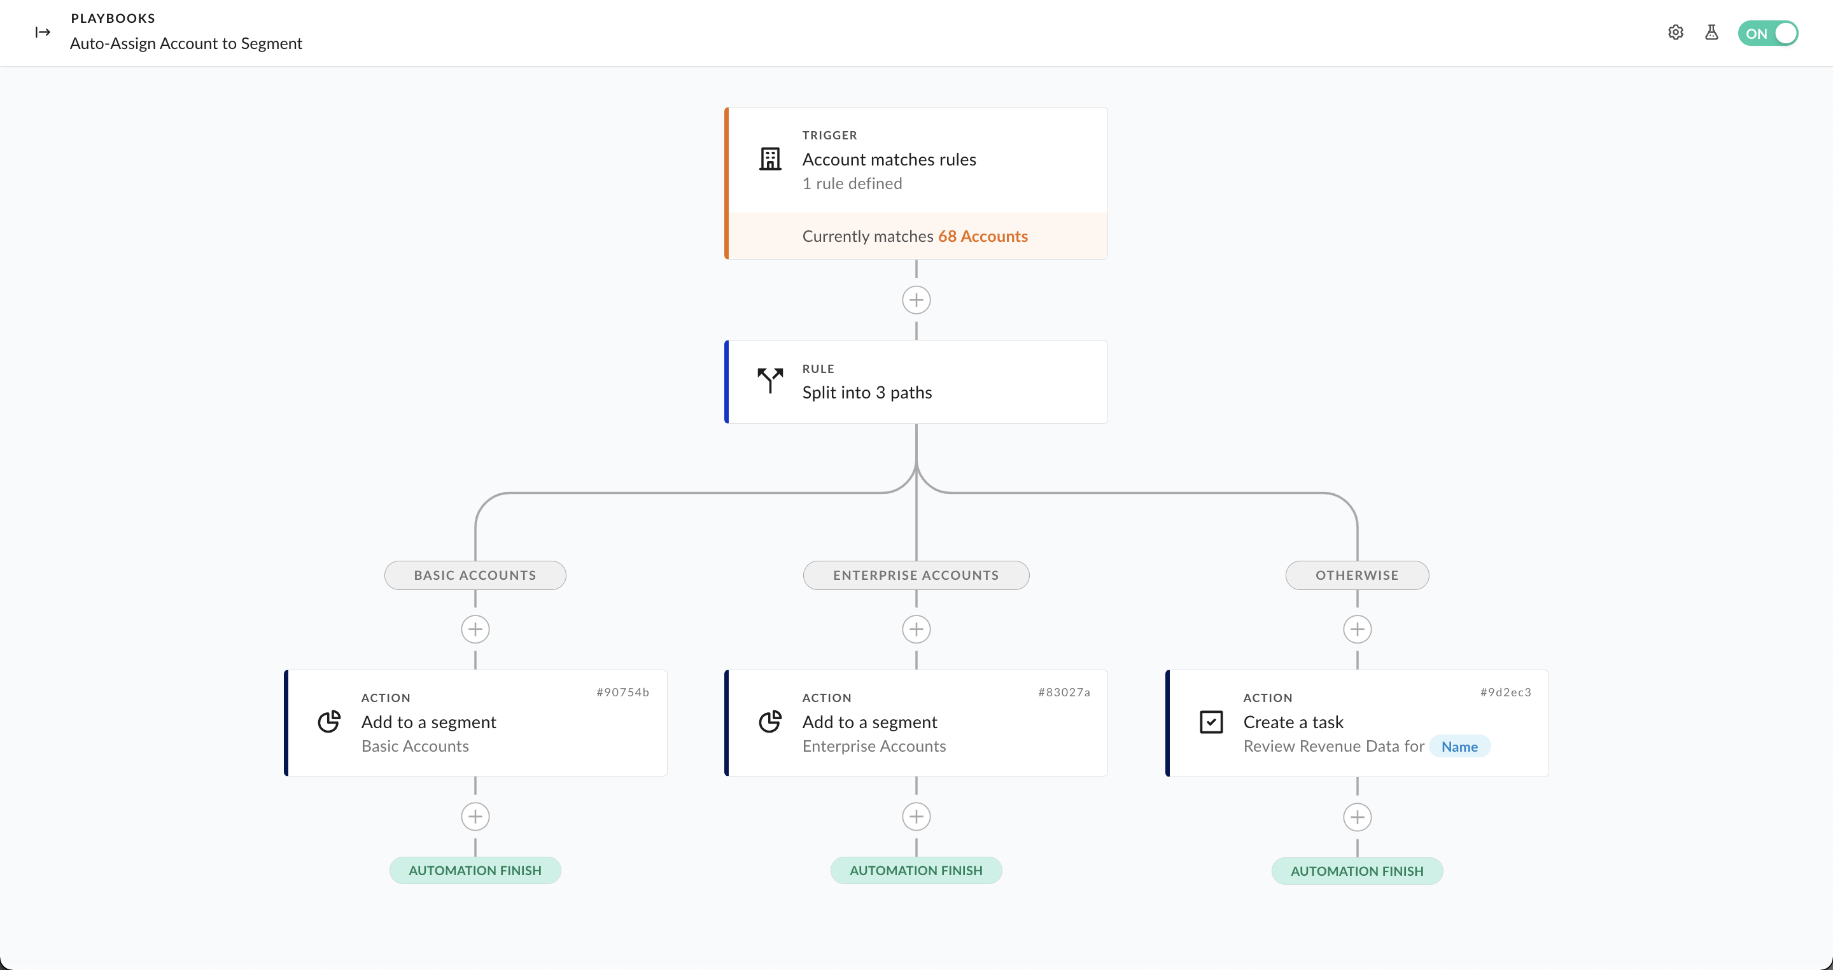Add a step in the Basic Accounts path
1833x970 pixels.
pyautogui.click(x=475, y=629)
